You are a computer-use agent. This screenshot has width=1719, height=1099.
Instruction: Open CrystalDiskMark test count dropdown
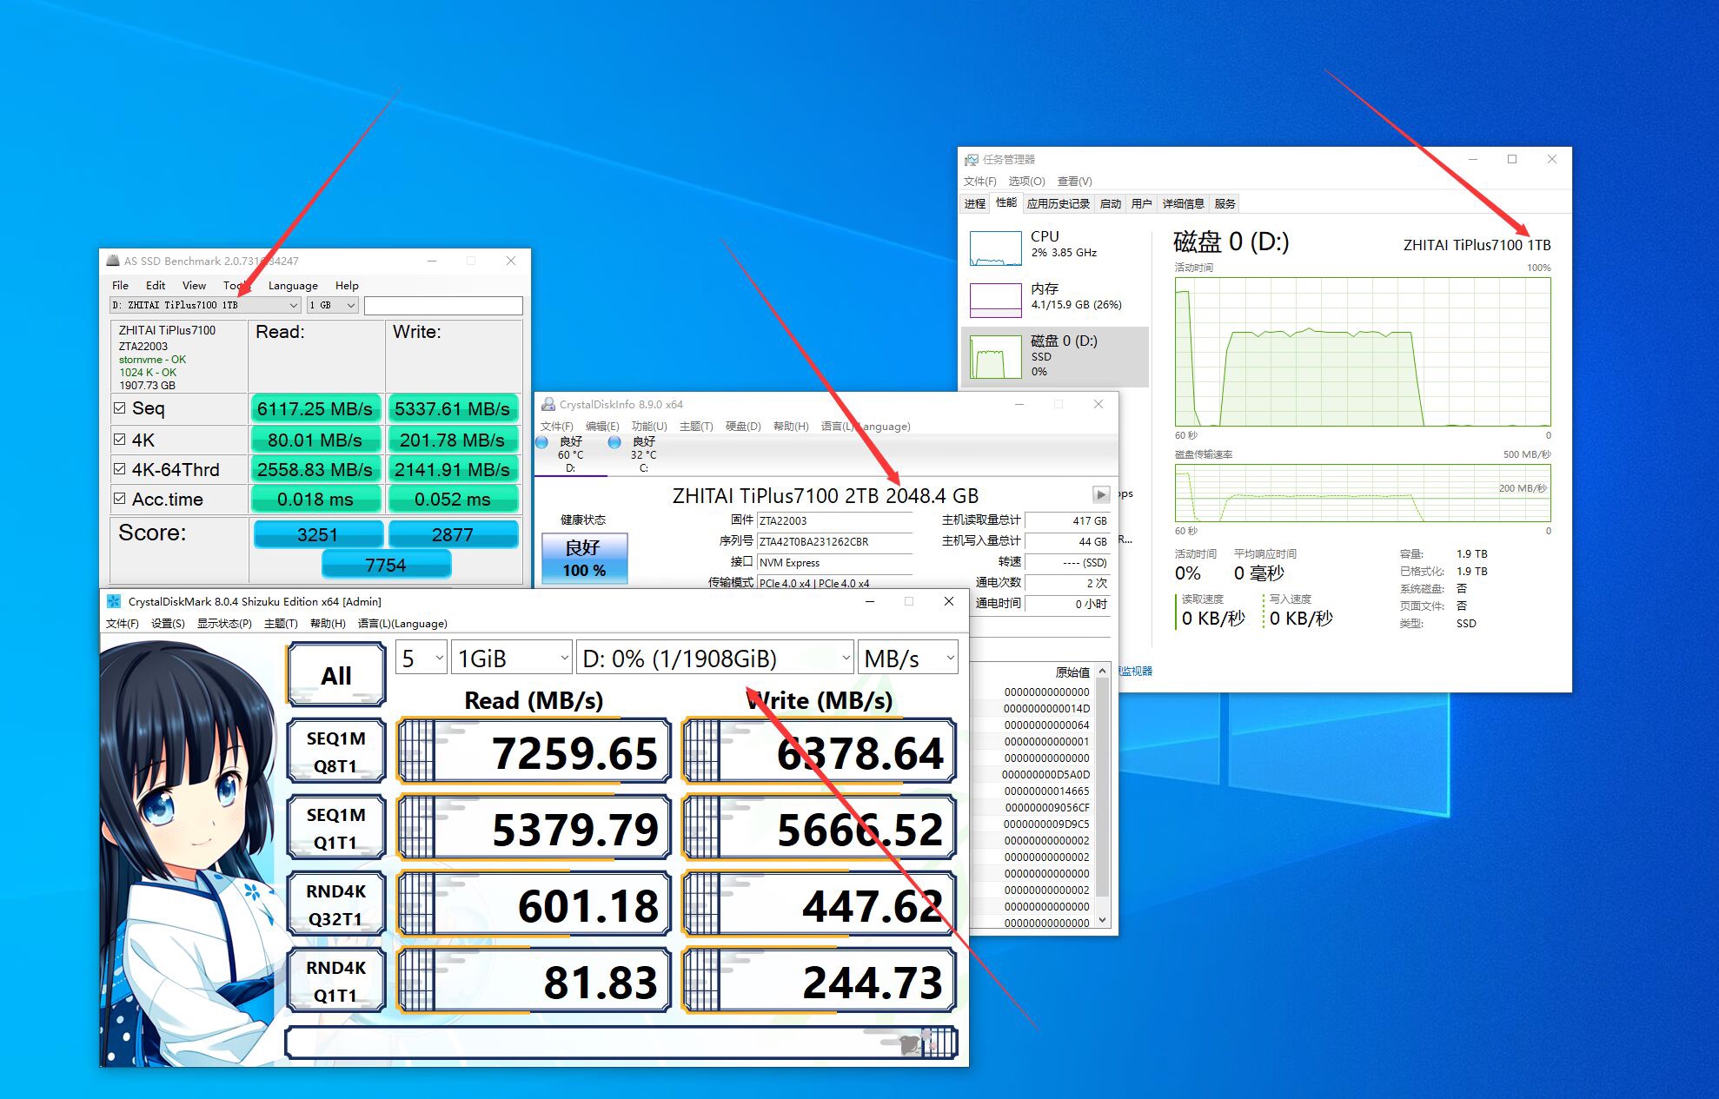(x=421, y=659)
